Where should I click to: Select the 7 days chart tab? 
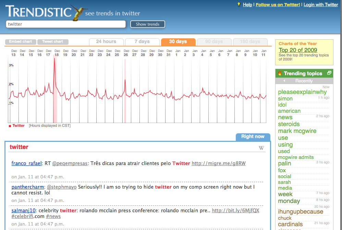(x=142, y=42)
